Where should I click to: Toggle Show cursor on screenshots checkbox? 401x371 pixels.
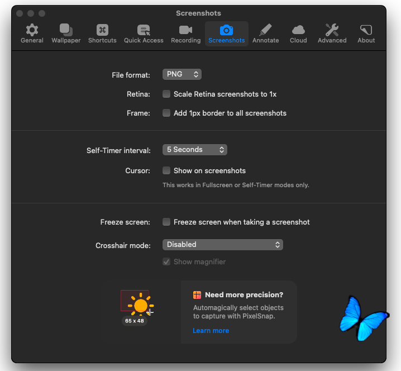[x=166, y=170]
